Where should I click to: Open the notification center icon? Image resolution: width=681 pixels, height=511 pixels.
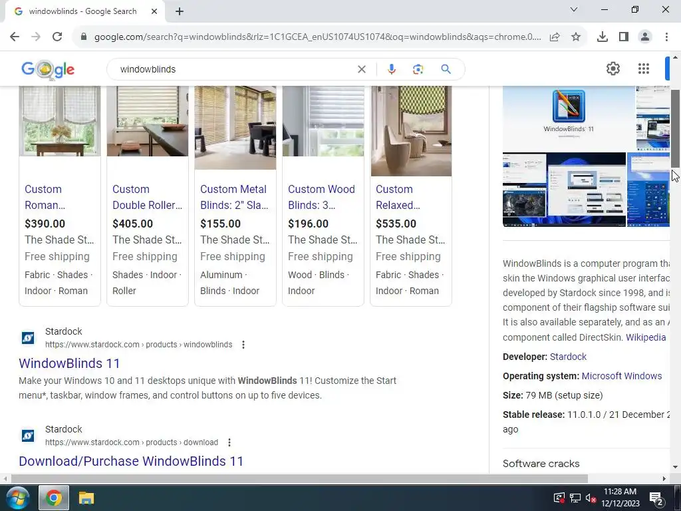point(656,498)
